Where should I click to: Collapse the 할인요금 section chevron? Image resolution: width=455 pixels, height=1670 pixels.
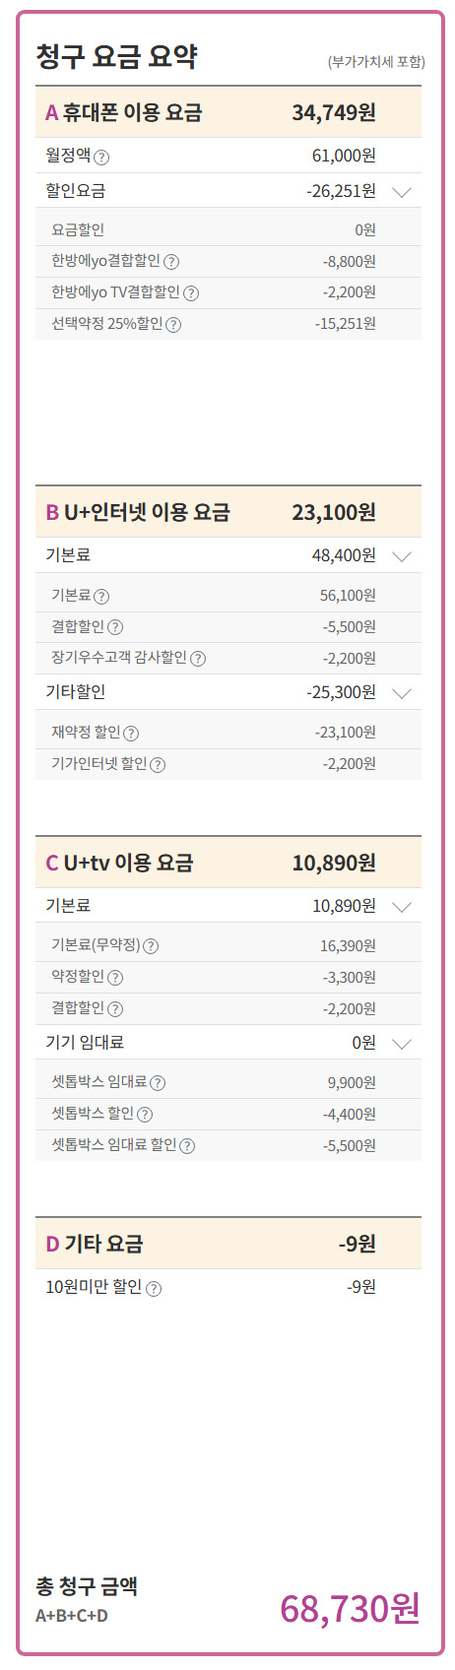[402, 192]
